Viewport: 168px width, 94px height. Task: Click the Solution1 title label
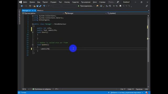coord(126,2)
